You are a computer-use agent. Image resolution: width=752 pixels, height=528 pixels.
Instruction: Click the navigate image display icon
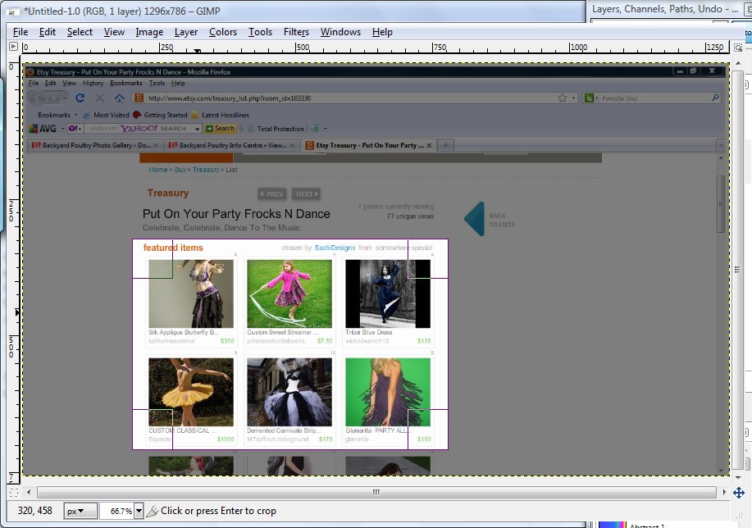[x=739, y=493]
